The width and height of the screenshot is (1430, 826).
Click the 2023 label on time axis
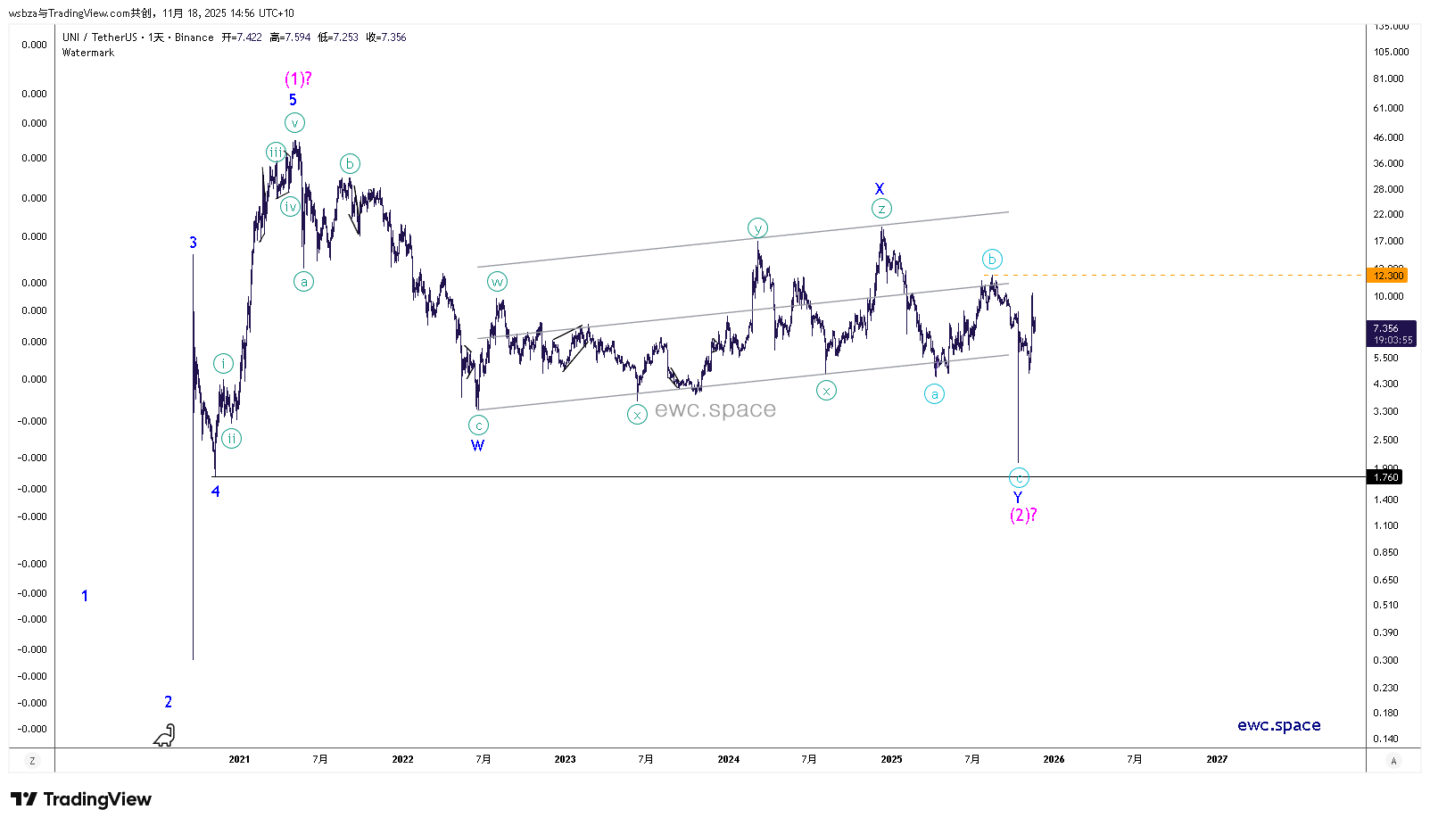click(565, 760)
